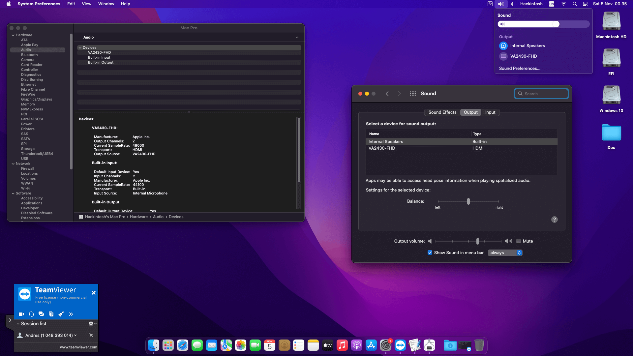This screenshot has width=633, height=356.
Task: Click TeamViewer whiteboard brush icon
Action: [61, 314]
